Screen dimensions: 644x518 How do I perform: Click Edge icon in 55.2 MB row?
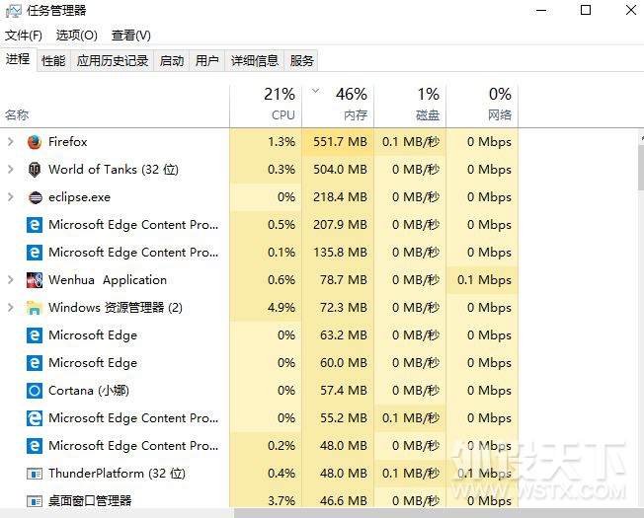pyautogui.click(x=35, y=418)
